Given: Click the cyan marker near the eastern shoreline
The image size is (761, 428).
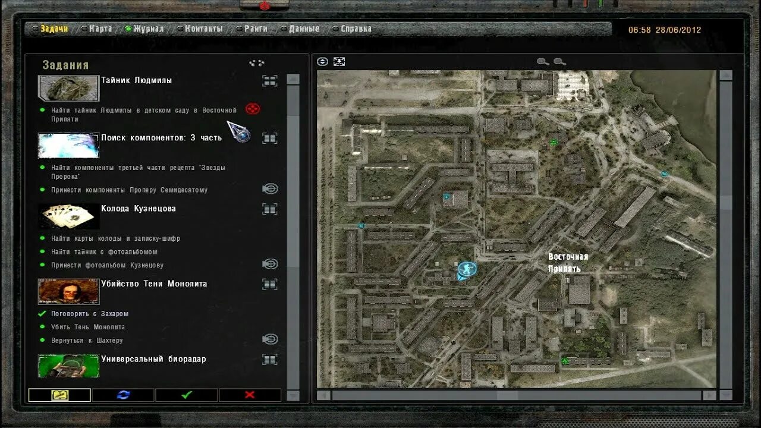Looking at the screenshot, I should click(x=665, y=174).
